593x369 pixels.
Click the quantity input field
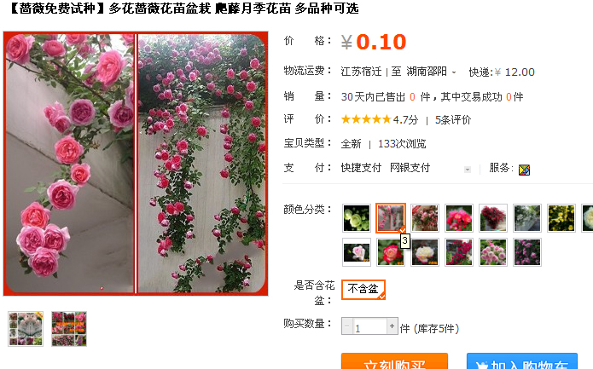[369, 326]
